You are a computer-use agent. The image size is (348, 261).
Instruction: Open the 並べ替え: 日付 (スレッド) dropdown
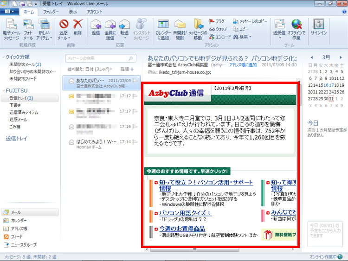click(90, 70)
